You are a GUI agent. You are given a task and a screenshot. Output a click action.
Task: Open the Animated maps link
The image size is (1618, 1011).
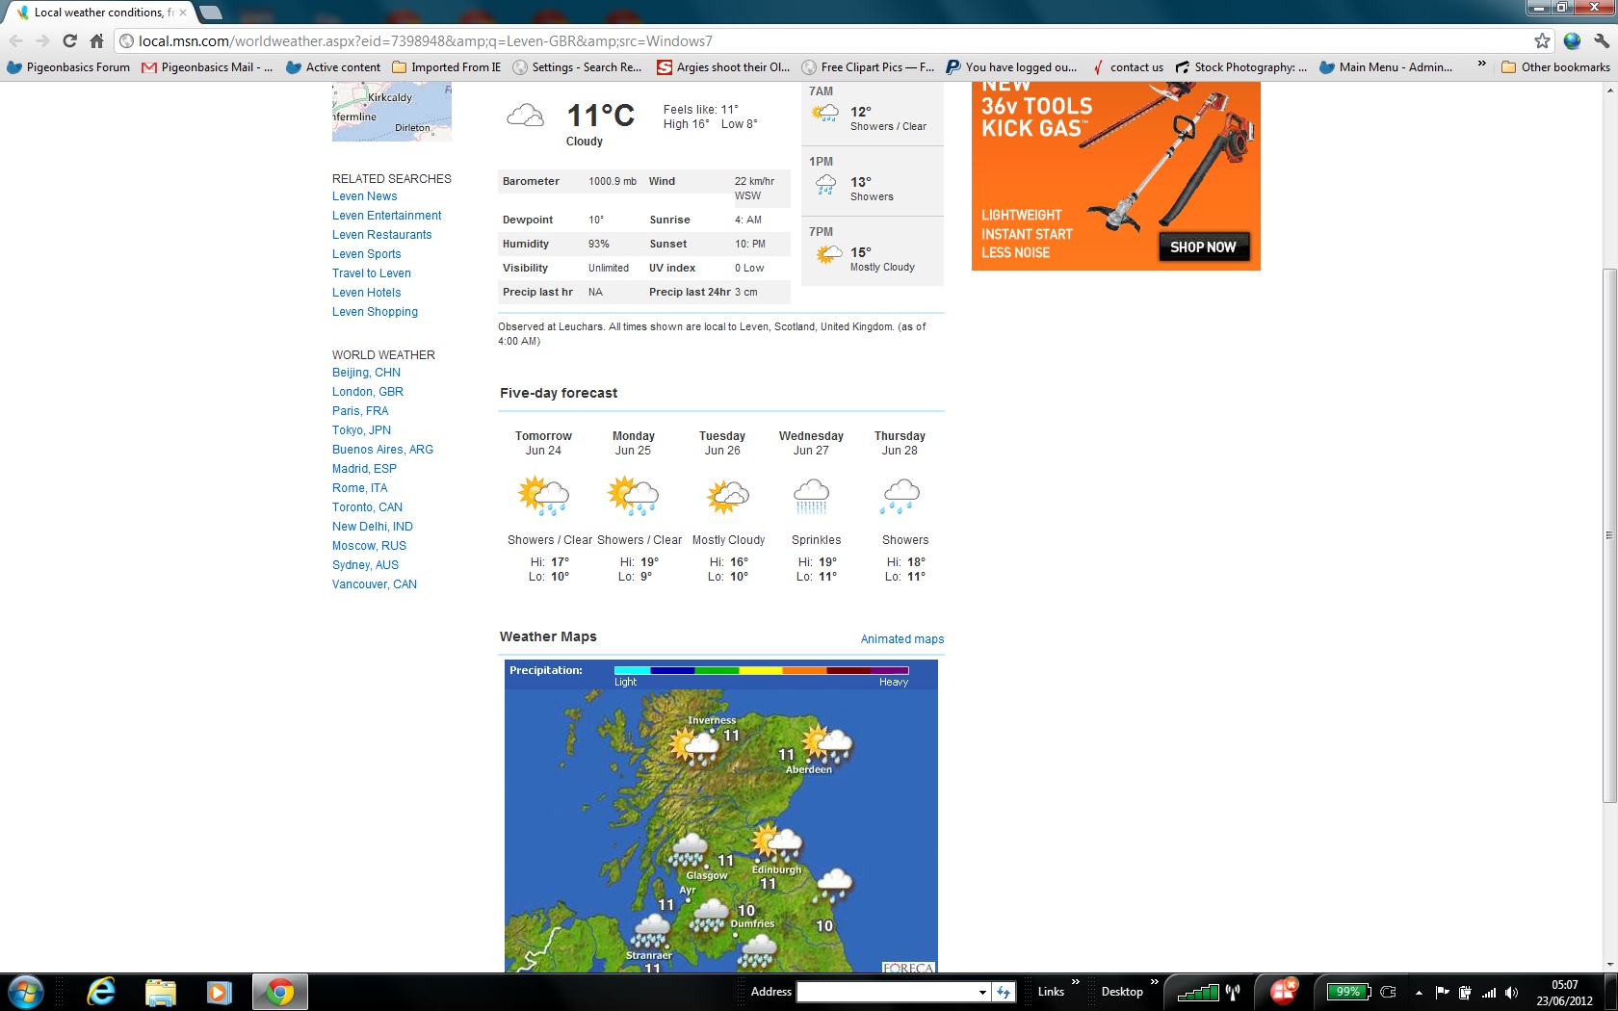click(901, 639)
